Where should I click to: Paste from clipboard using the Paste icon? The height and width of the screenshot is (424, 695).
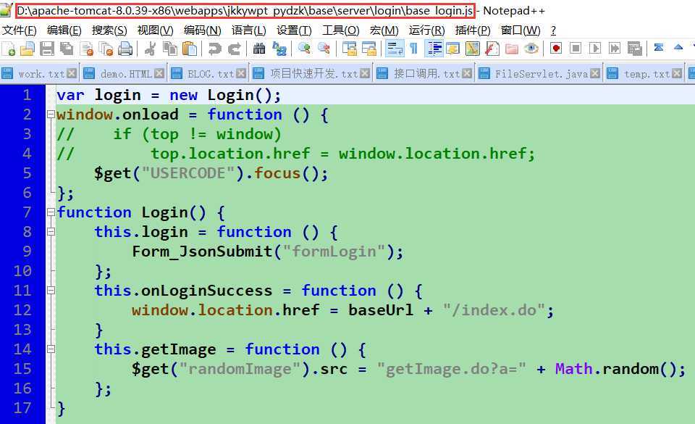[x=189, y=49]
